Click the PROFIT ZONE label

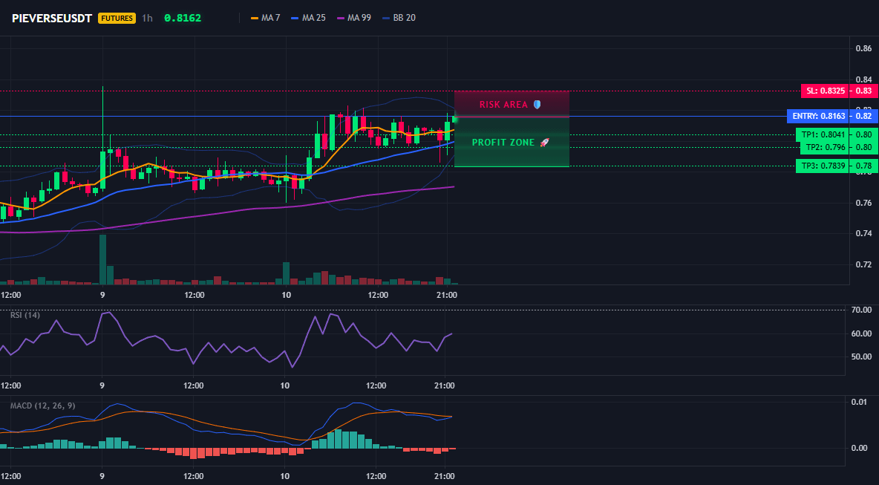point(503,143)
